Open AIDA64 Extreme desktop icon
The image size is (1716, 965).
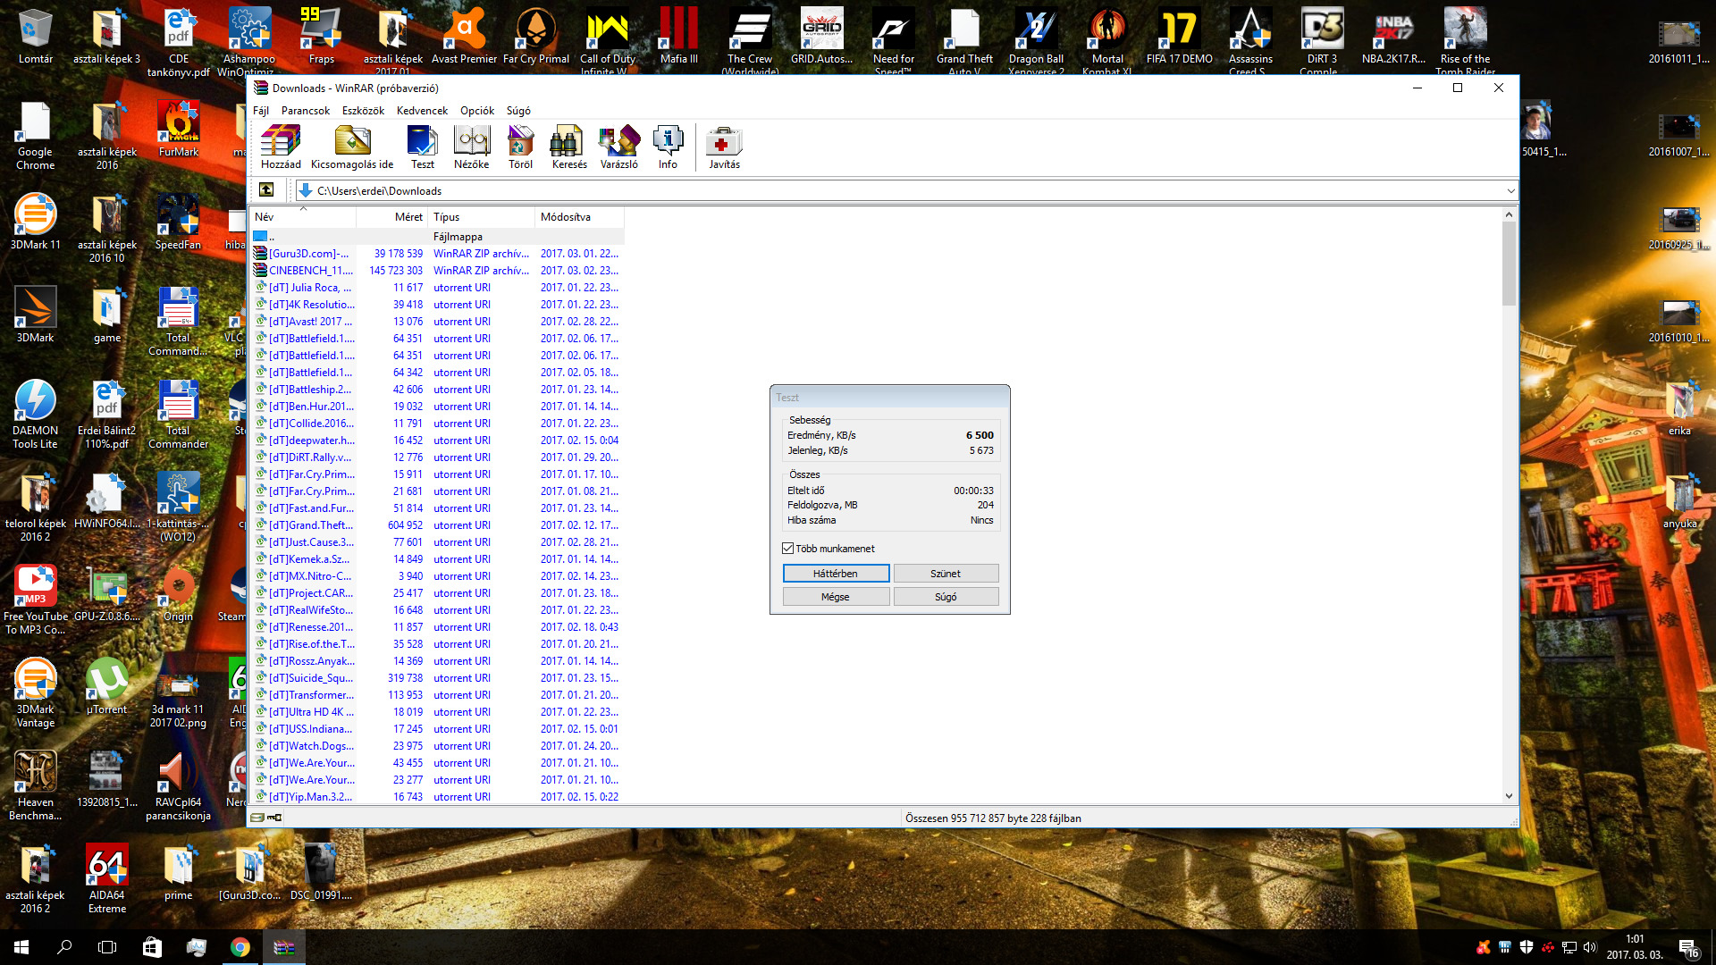pyautogui.click(x=107, y=880)
